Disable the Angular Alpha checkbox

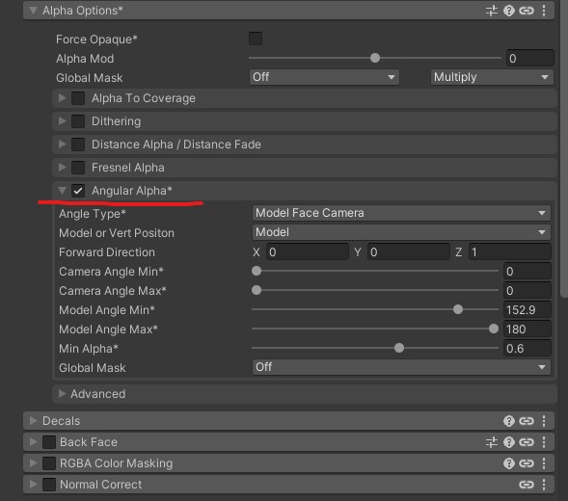coord(78,191)
